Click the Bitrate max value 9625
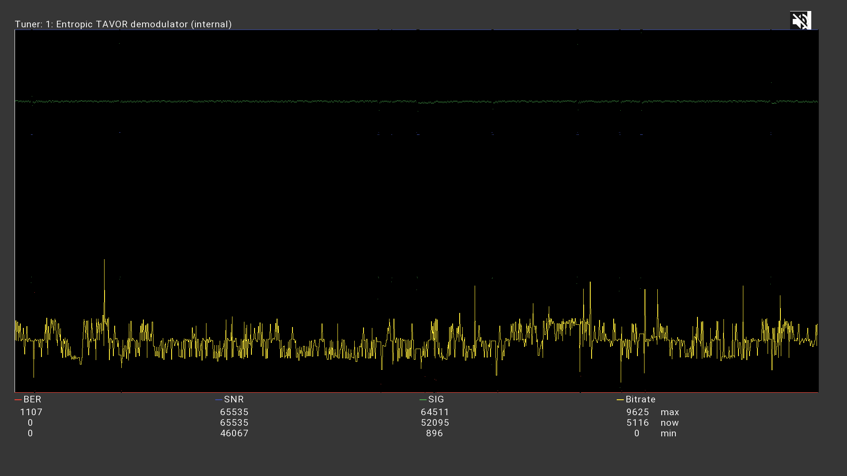 pos(637,412)
